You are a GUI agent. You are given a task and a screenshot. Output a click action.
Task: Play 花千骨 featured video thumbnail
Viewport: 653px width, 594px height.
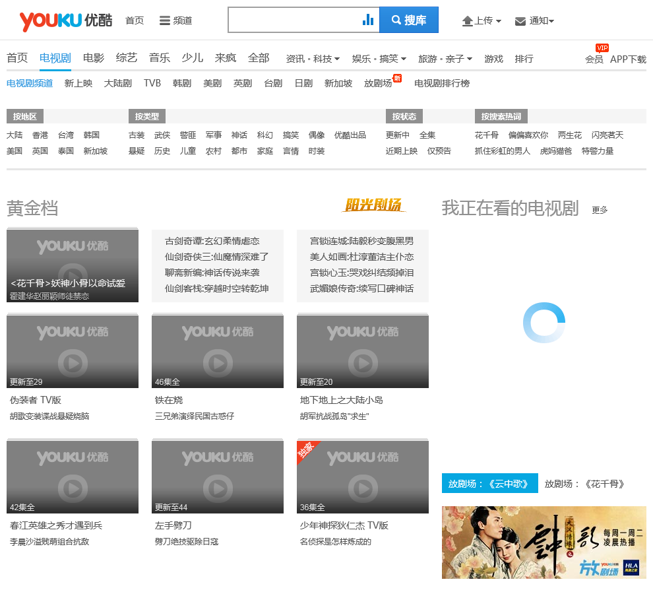tap(73, 265)
